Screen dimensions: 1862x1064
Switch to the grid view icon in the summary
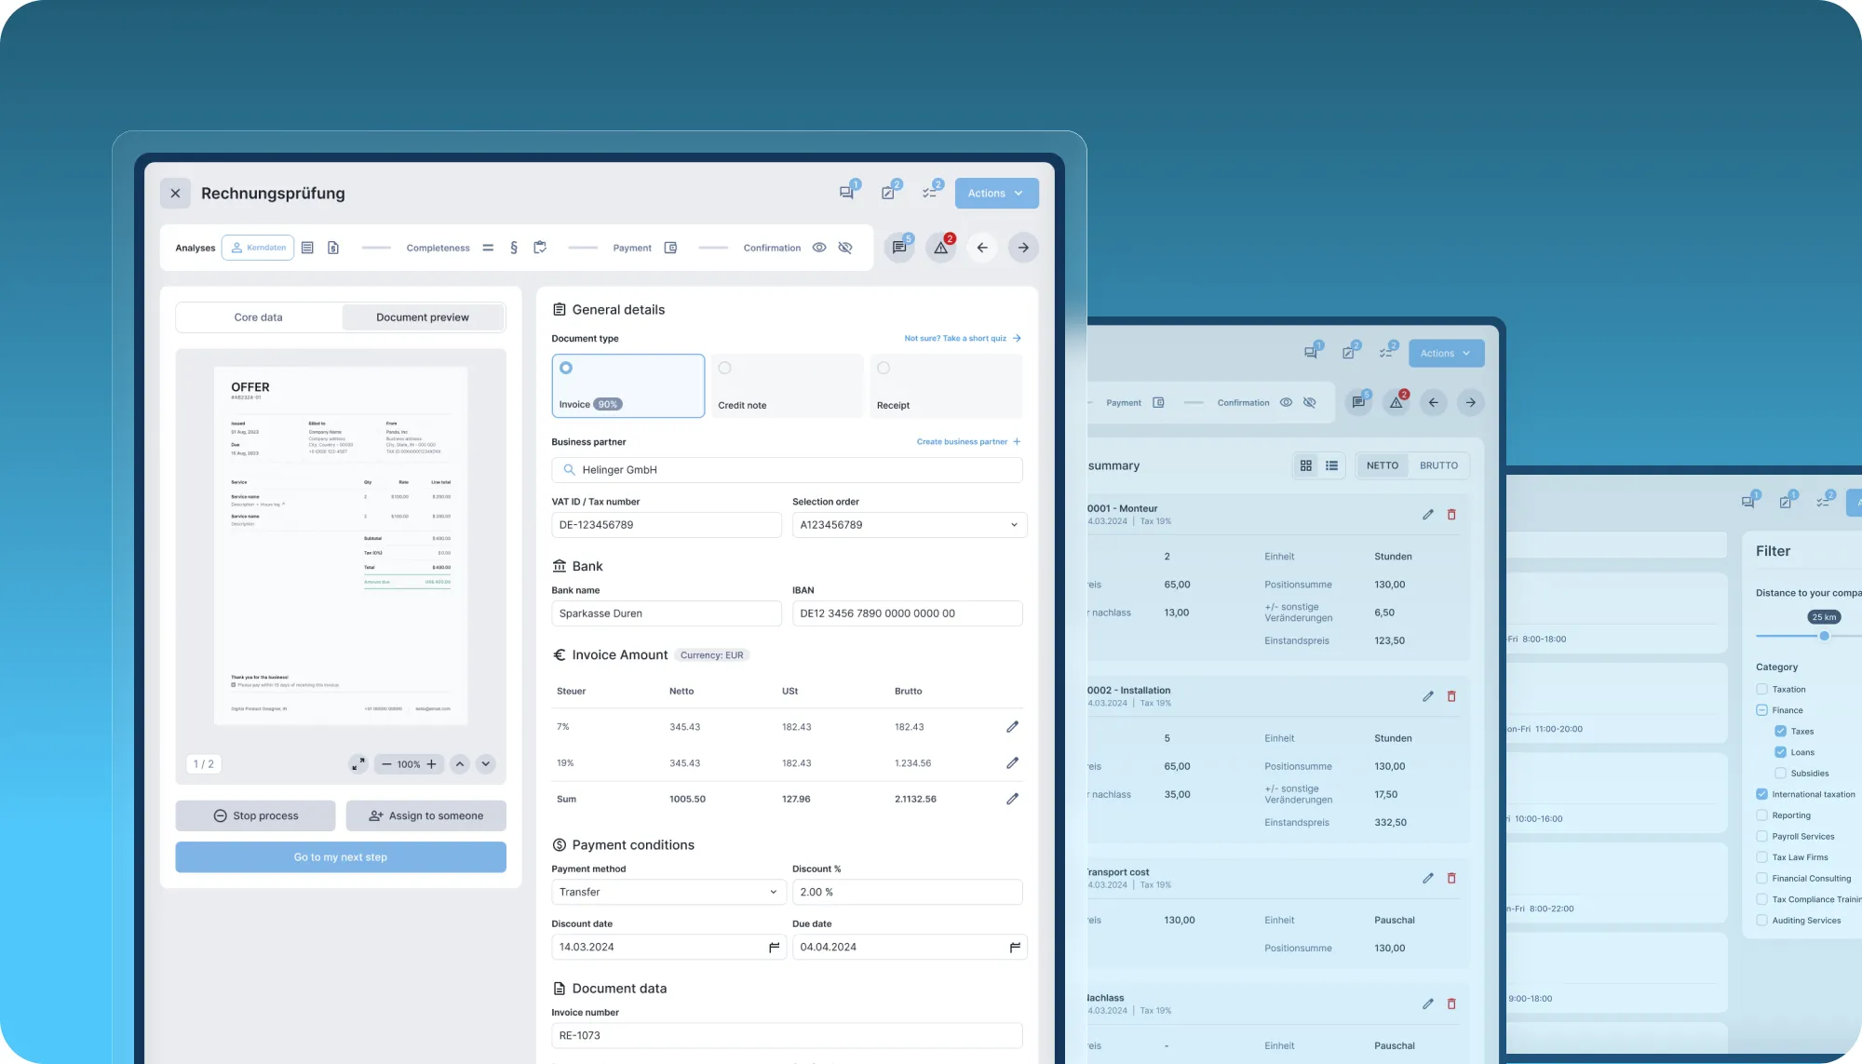click(x=1306, y=465)
